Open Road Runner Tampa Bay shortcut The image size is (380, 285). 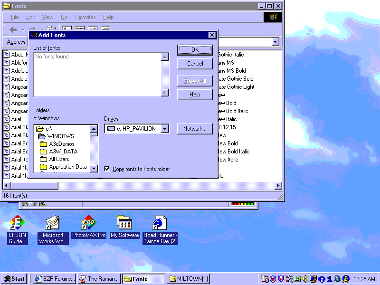tap(160, 230)
